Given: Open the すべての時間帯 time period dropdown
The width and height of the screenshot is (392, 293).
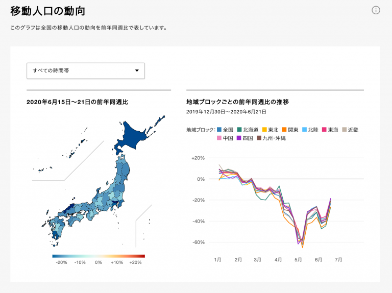Looking at the screenshot, I should (x=85, y=71).
